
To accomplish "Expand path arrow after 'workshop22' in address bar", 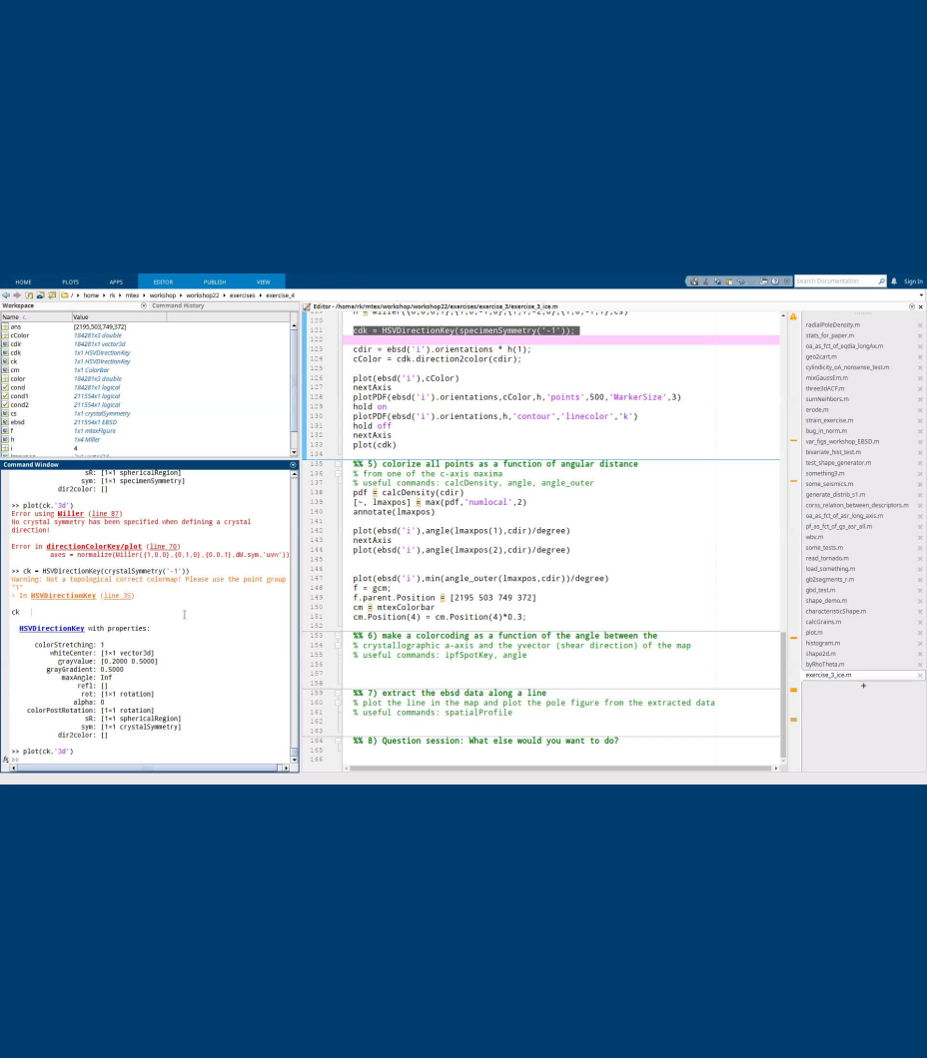I will click(224, 295).
